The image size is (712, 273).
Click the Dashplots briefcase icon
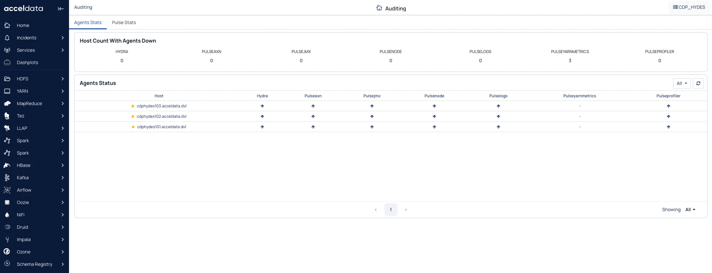[x=7, y=63]
